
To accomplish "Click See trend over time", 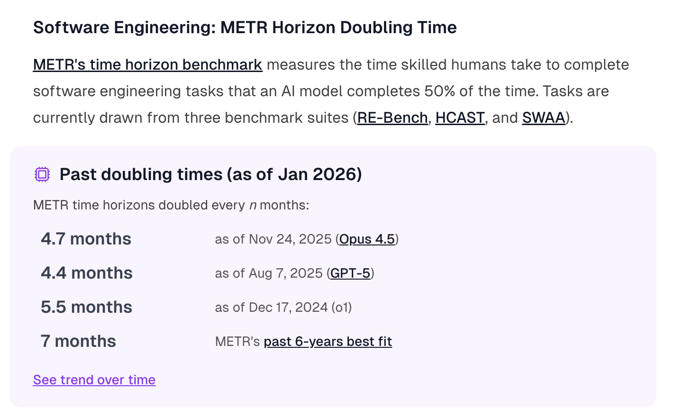I will click(x=94, y=380).
